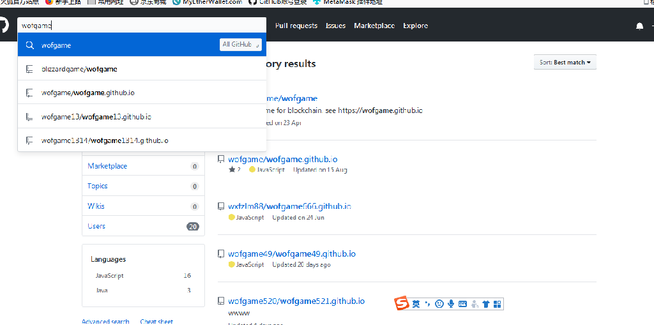Click the GitHub bookmark icon in bookmarks bar

pos(252,2)
